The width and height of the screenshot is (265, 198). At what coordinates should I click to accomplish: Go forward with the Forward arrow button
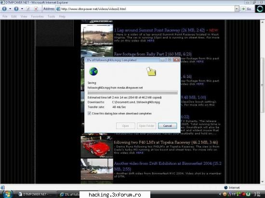point(16,9)
